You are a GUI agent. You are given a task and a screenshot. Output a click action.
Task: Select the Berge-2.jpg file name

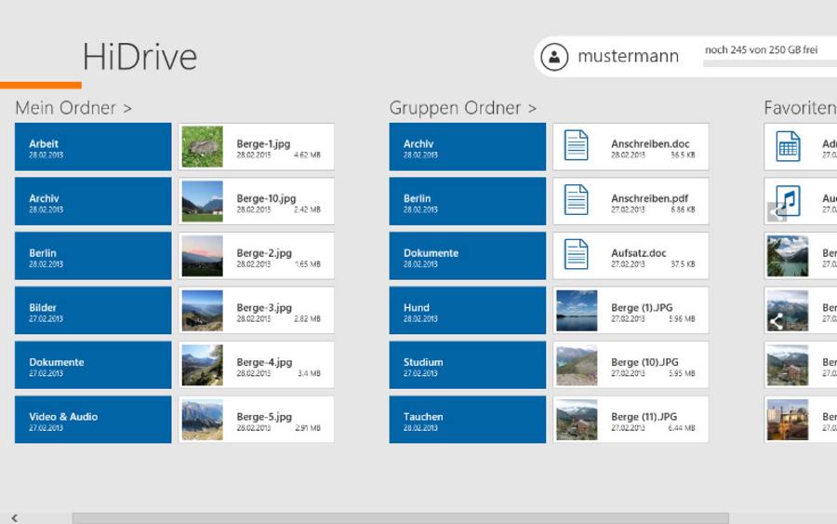264,252
